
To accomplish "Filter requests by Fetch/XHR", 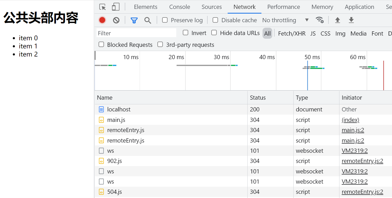I will [x=292, y=33].
